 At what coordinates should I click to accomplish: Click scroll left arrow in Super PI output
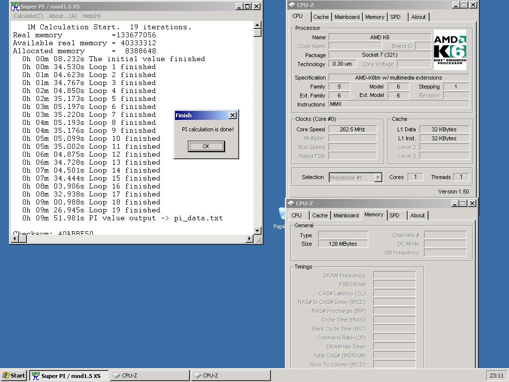[x=14, y=238]
